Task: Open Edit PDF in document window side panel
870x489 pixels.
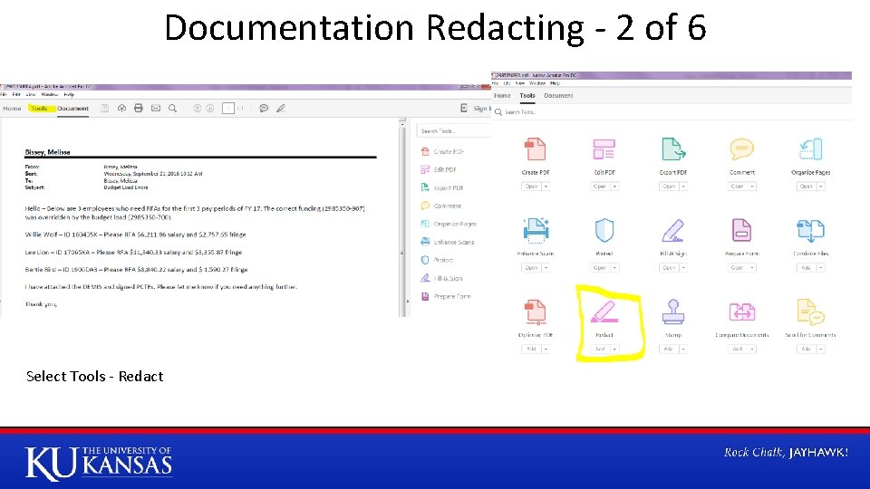Action: click(x=439, y=169)
